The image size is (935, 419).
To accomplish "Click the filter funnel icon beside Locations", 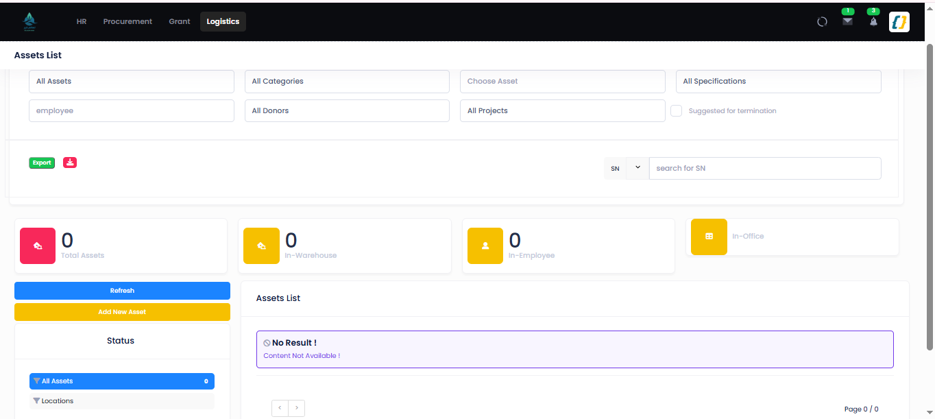I will tap(36, 400).
